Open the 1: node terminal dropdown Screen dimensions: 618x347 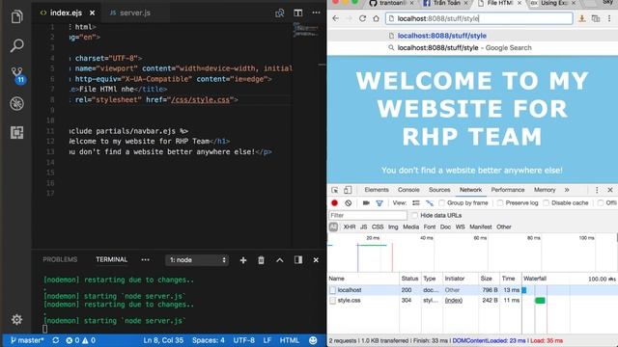click(197, 260)
